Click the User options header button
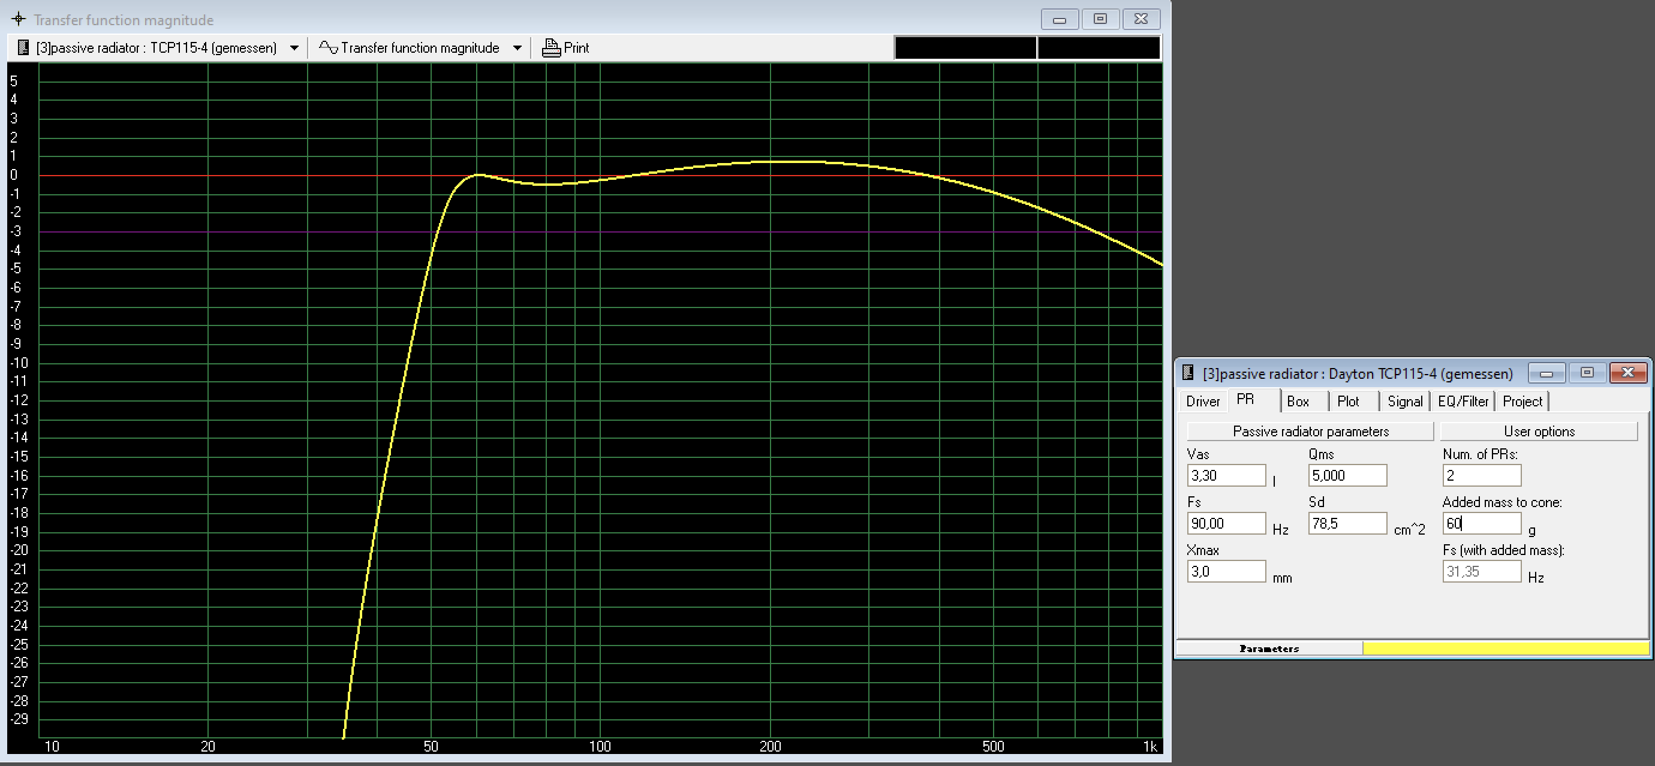 pyautogui.click(x=1539, y=432)
